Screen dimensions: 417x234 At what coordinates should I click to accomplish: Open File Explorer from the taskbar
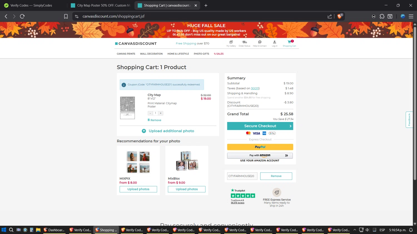pyautogui.click(x=38, y=230)
